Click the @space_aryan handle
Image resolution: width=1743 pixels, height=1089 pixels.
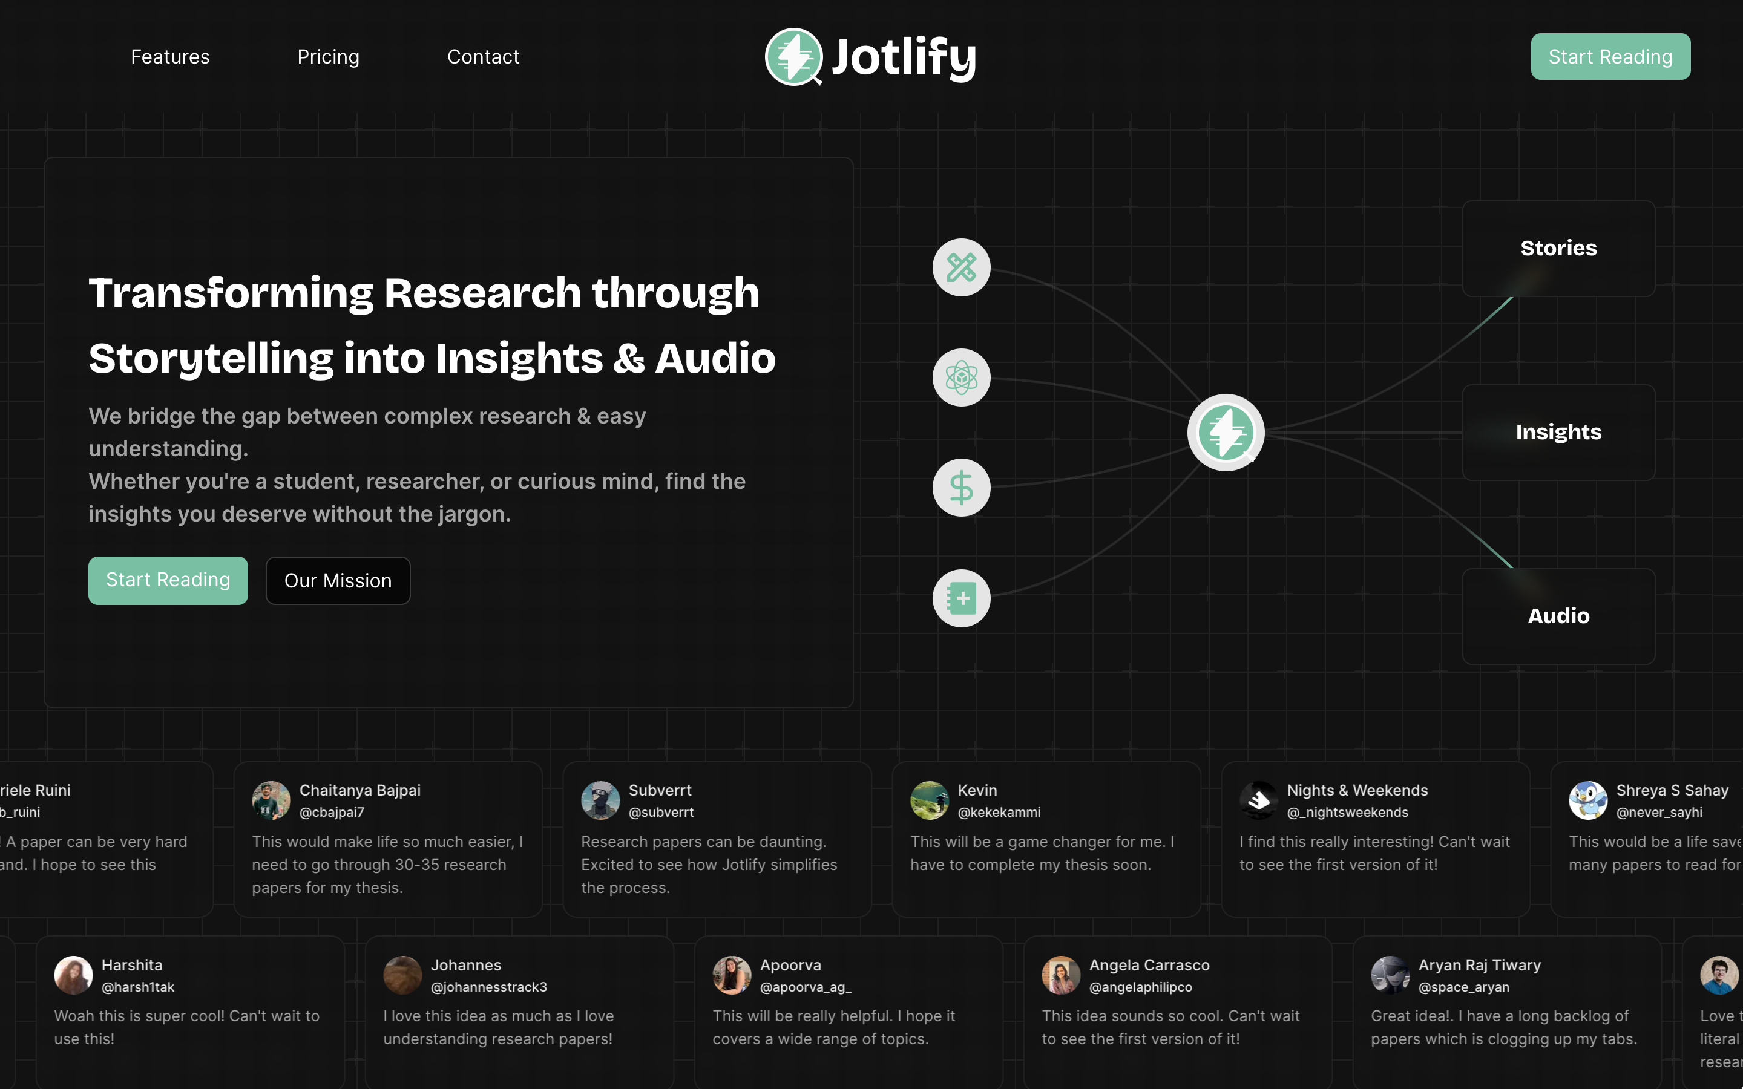point(1463,987)
